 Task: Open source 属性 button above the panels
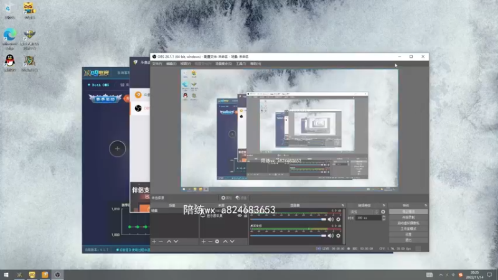click(x=226, y=198)
